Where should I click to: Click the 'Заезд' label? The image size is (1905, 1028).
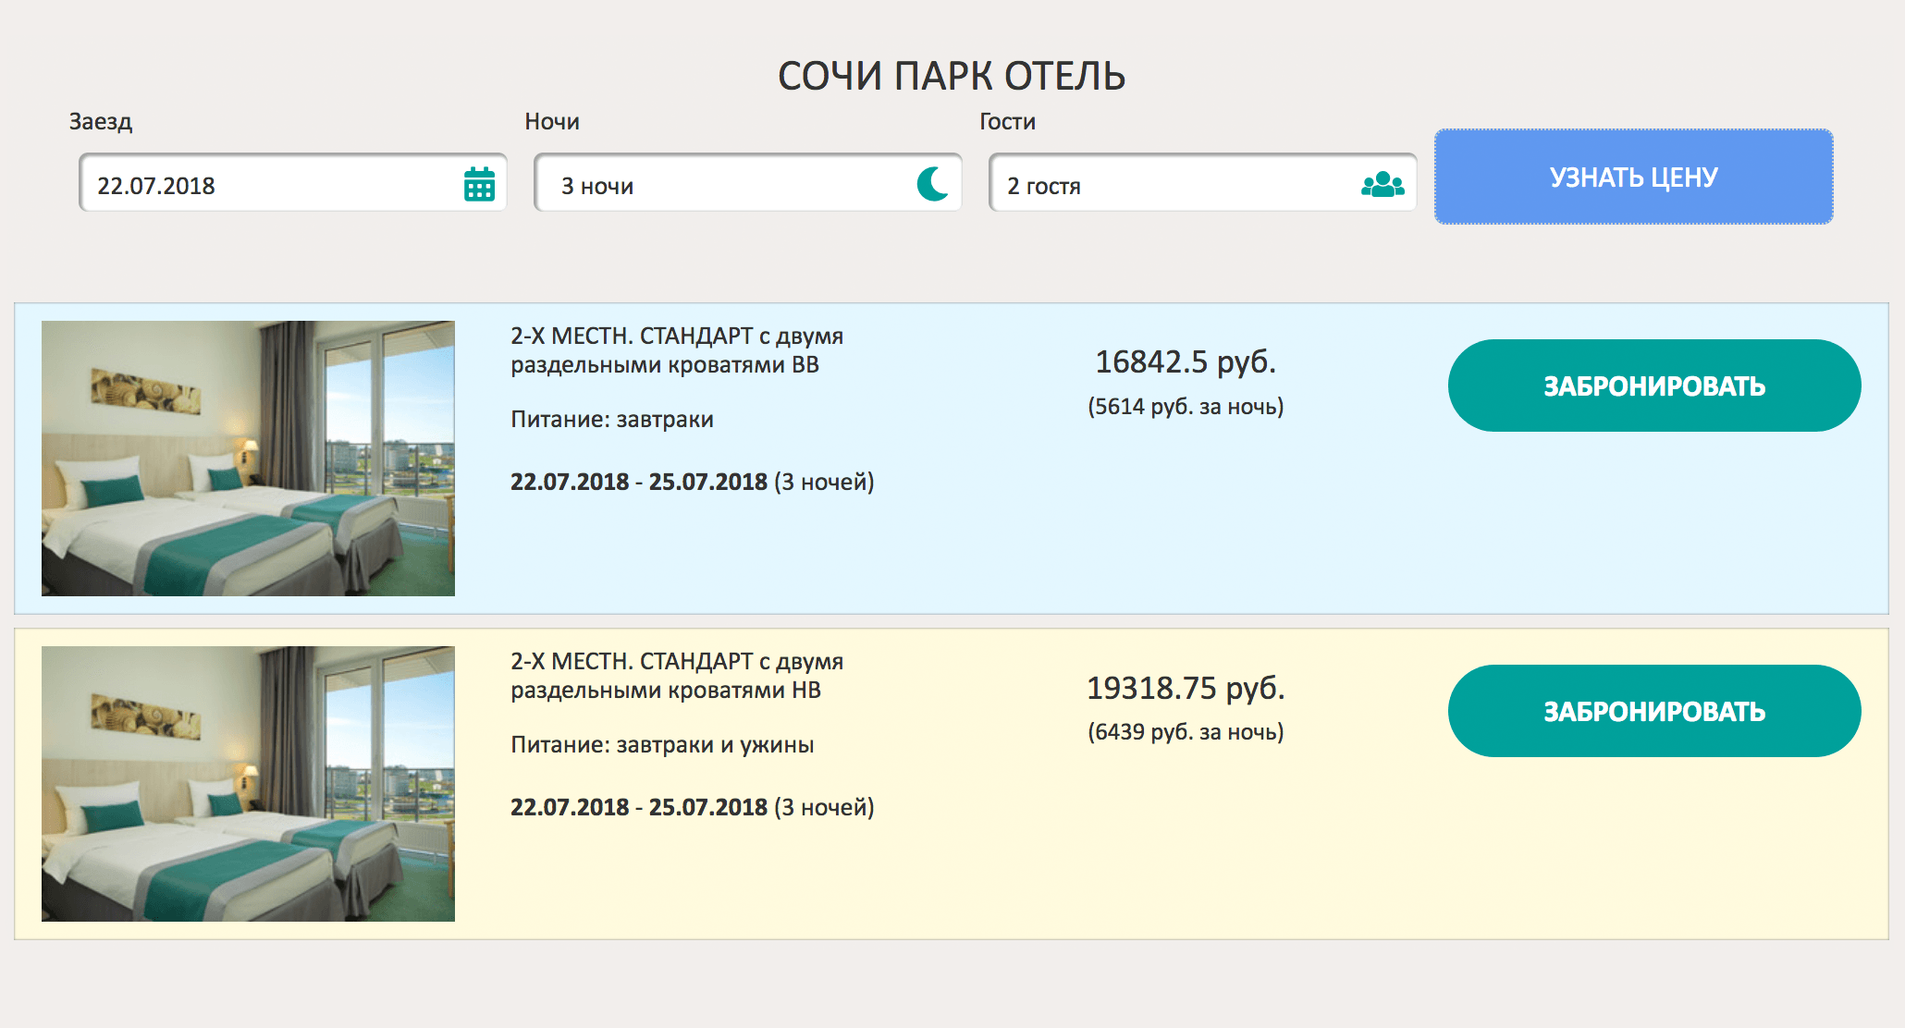pyautogui.click(x=101, y=122)
